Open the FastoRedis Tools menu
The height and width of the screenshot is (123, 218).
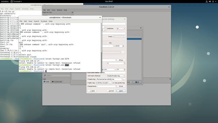[53, 10]
